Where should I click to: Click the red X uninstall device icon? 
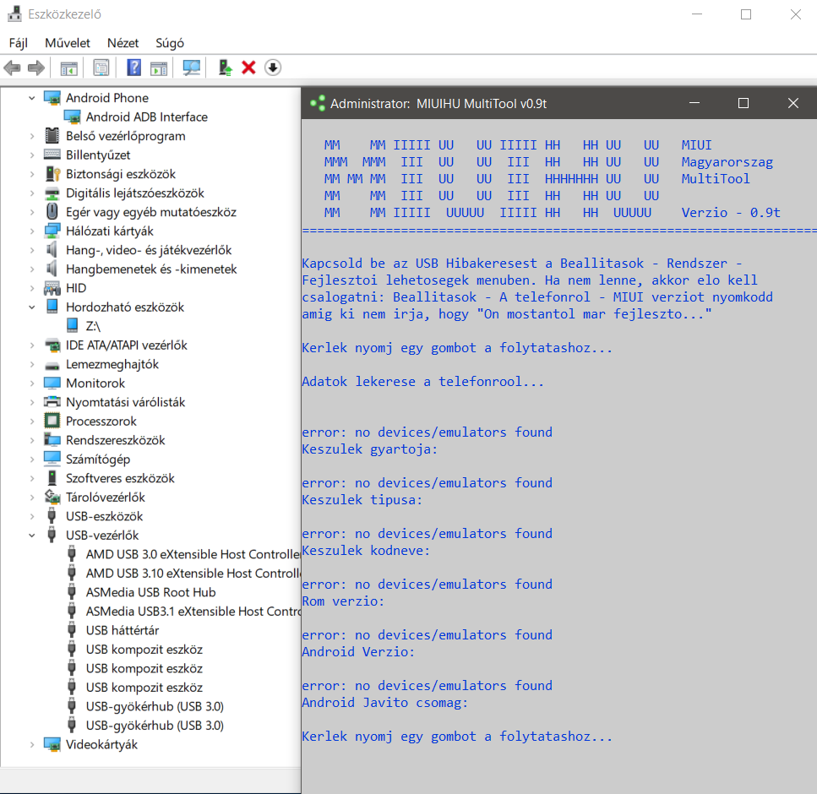248,68
